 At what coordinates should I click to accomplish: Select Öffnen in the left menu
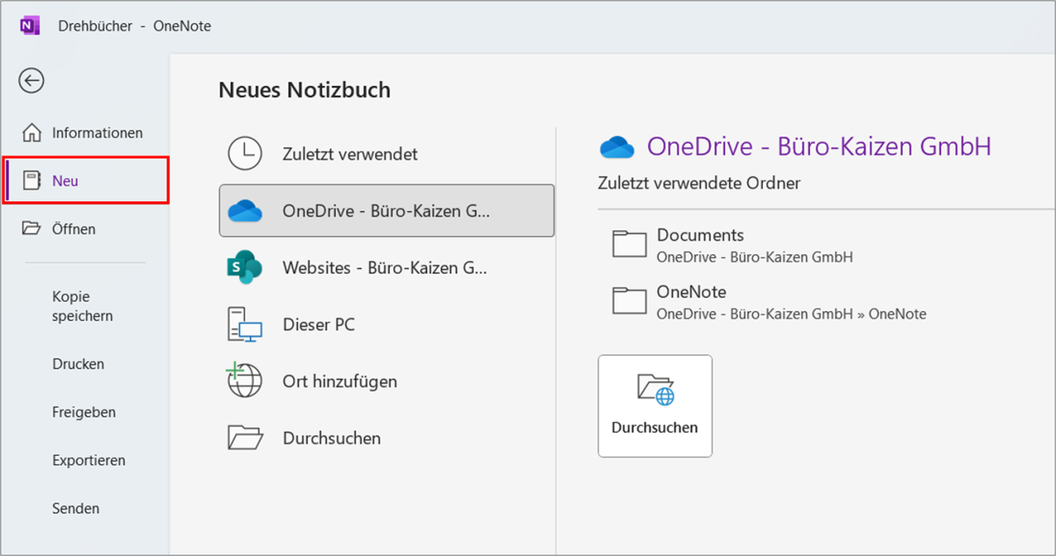[x=75, y=229]
